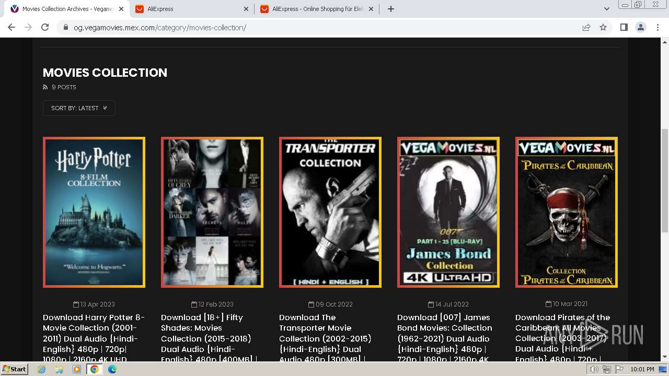Open Download James Bond Movies Collection link
Image resolution: width=669 pixels, height=376 pixels.
pos(445,338)
